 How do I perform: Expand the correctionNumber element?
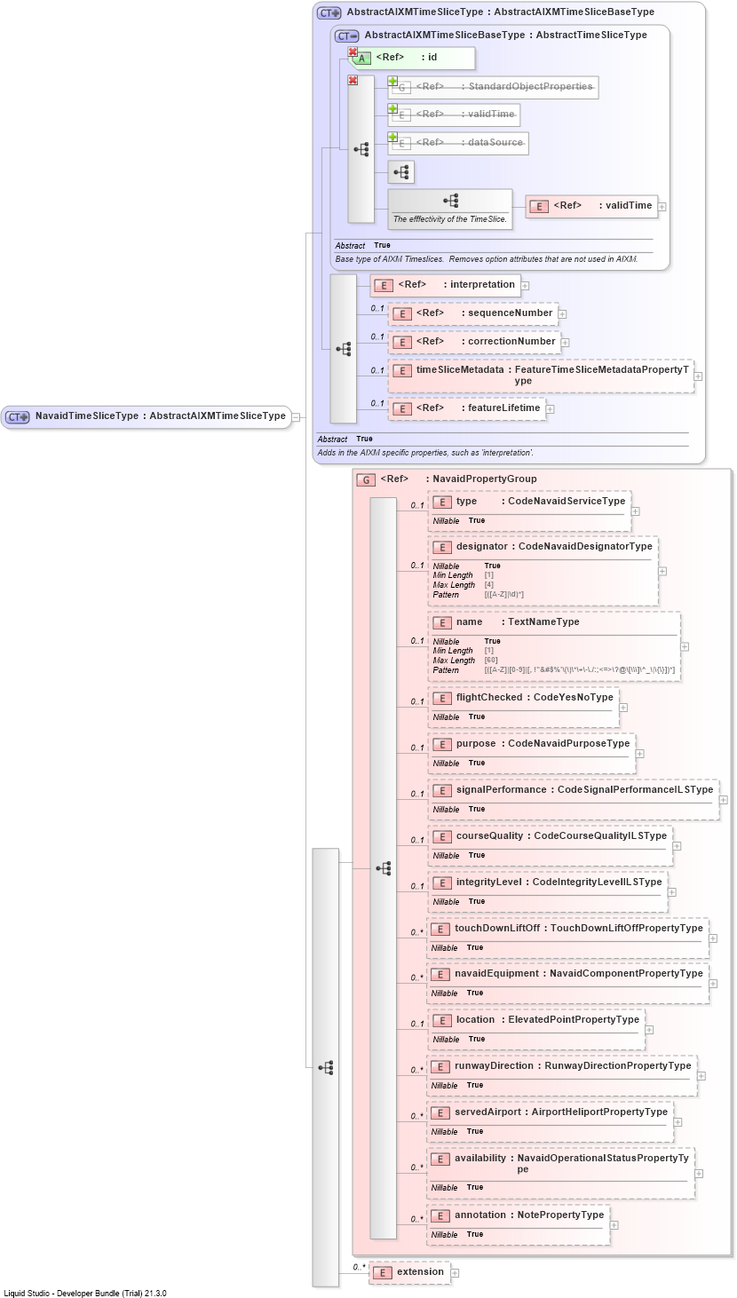[x=566, y=343]
